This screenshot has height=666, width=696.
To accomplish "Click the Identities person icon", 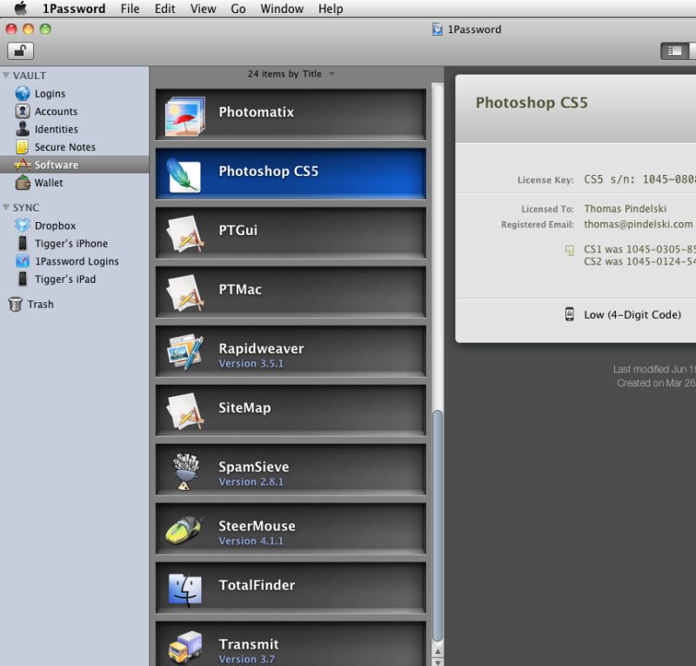I will [x=23, y=129].
